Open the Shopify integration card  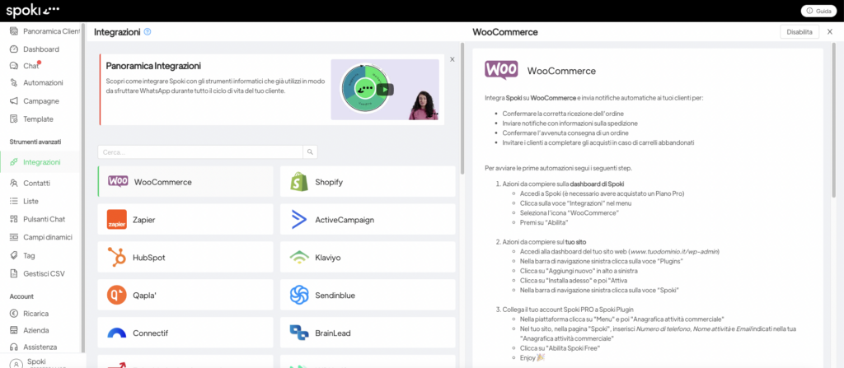(368, 182)
